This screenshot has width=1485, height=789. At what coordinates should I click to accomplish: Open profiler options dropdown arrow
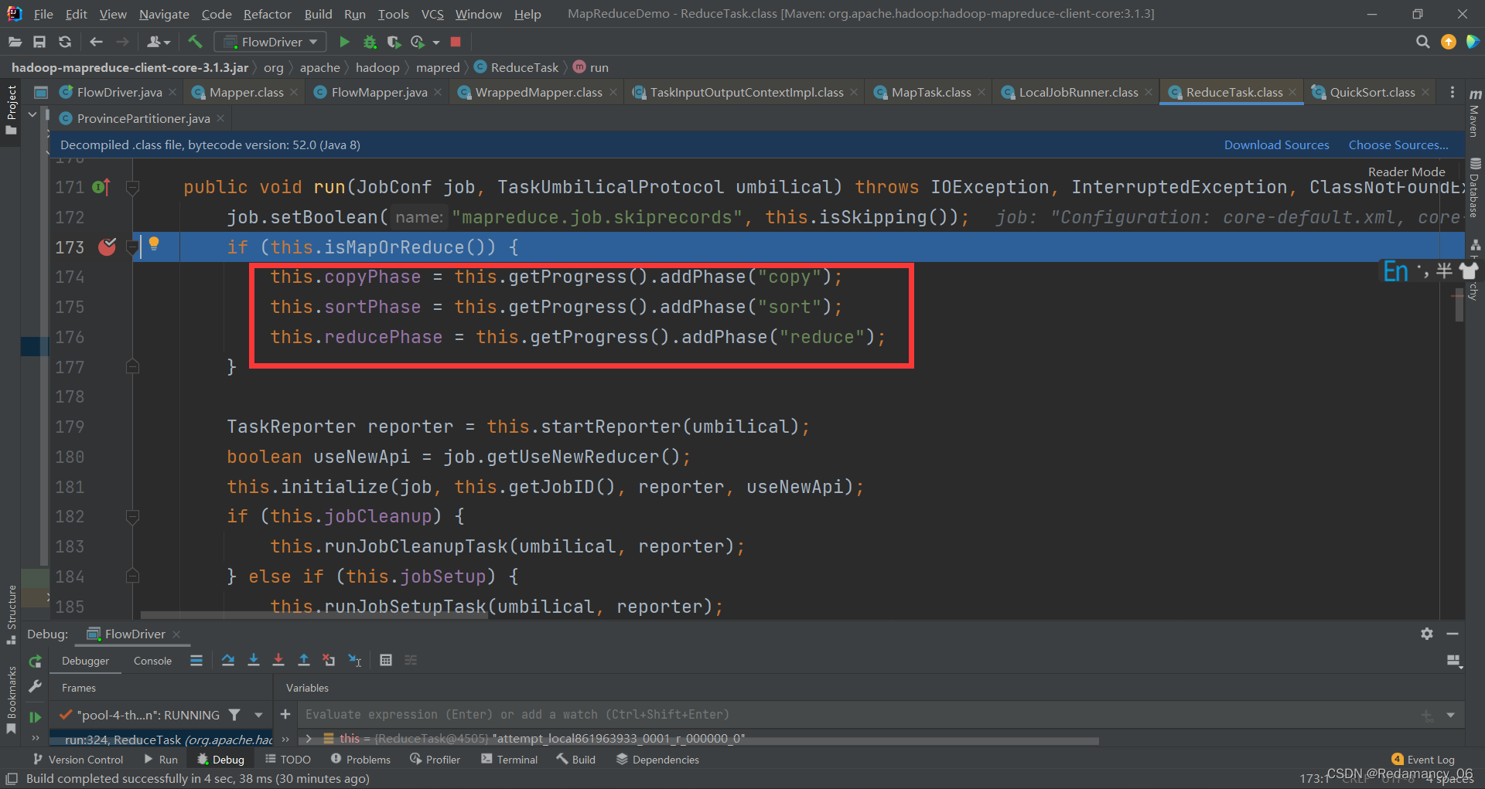click(436, 43)
